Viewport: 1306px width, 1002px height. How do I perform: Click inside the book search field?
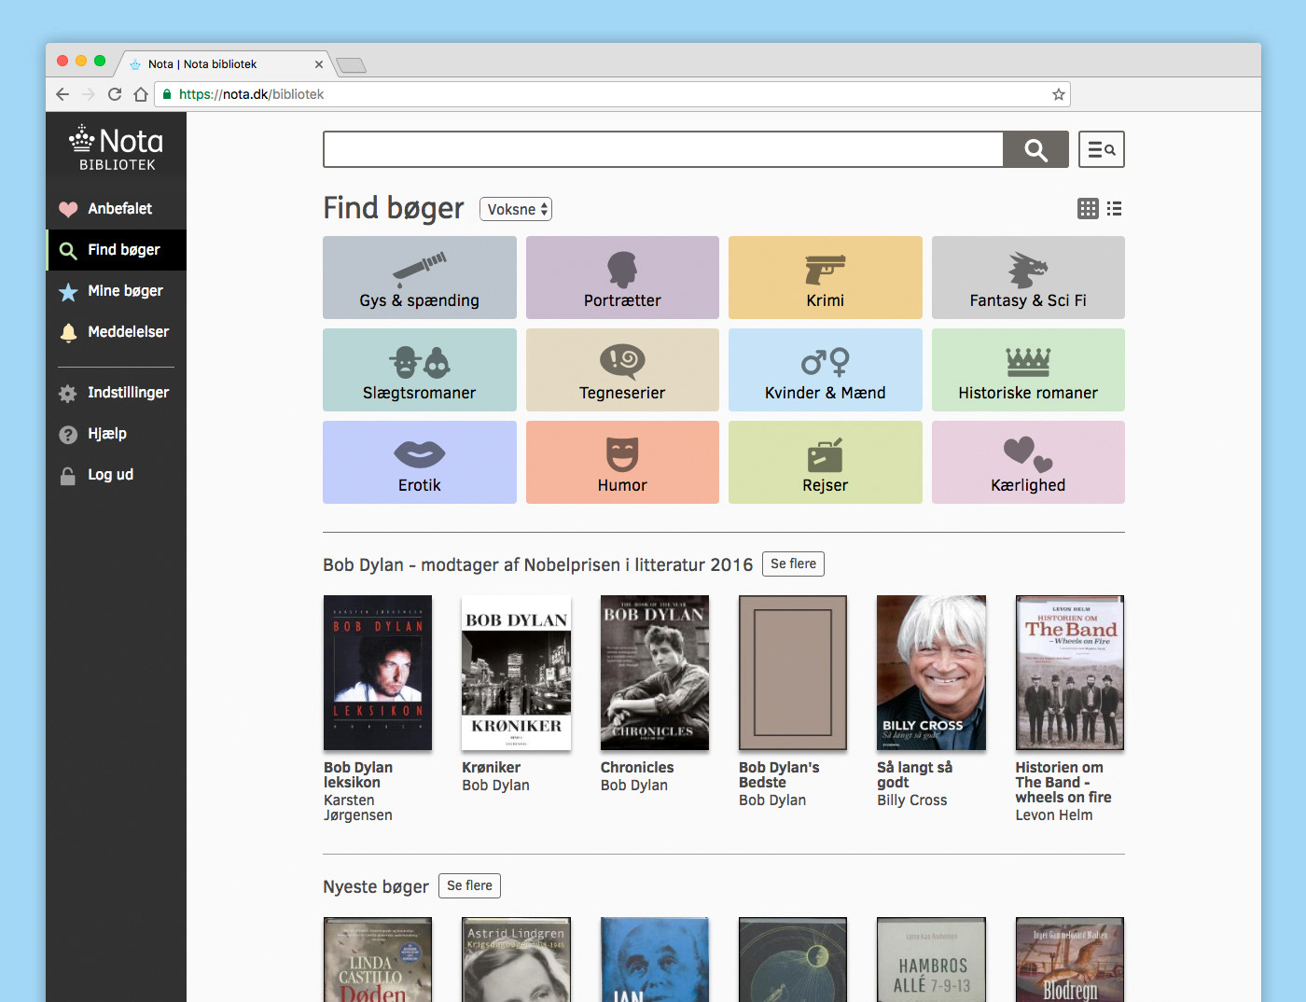click(663, 149)
